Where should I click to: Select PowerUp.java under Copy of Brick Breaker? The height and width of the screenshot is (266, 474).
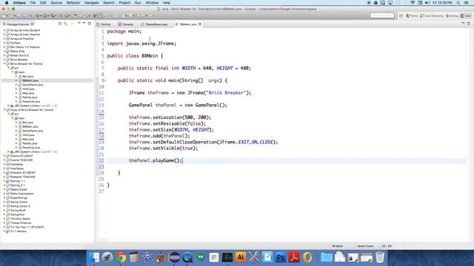tap(31, 148)
